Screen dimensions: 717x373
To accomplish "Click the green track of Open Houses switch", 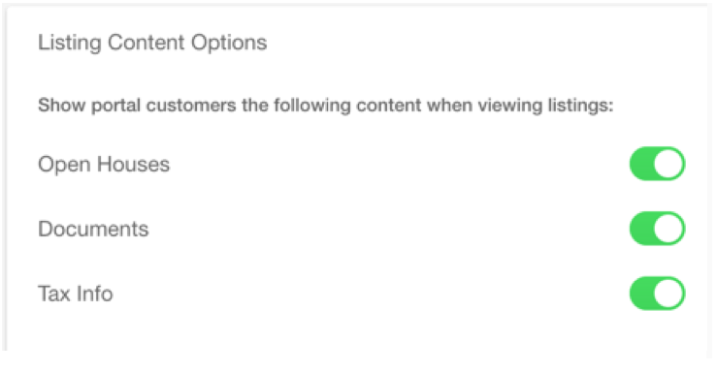I will coord(641,164).
